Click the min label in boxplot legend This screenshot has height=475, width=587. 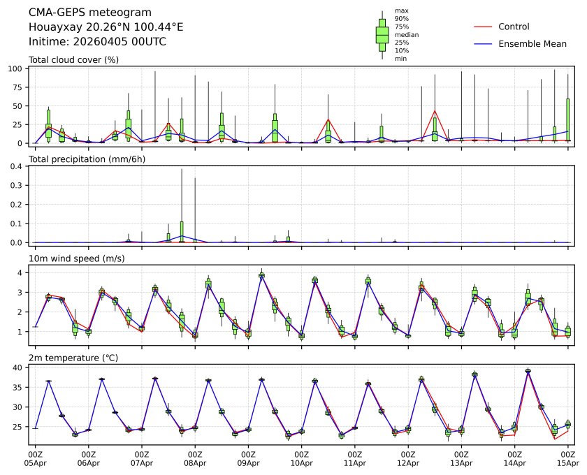tap(400, 58)
